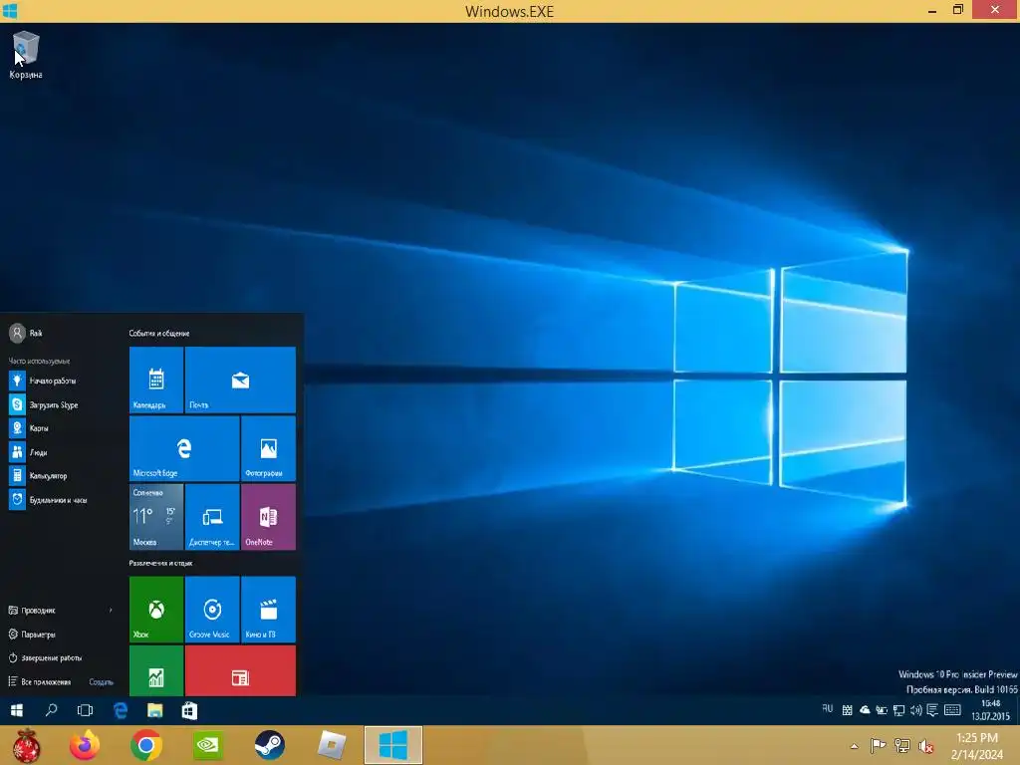
Task: Click the OneDrive cloud tray icon
Action: [x=865, y=710]
